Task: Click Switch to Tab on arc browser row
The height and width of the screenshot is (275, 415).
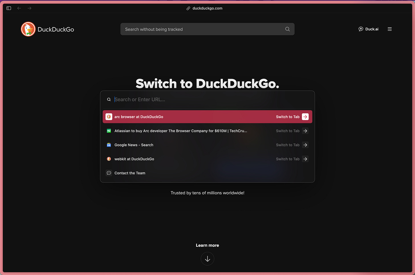Action: (x=288, y=117)
